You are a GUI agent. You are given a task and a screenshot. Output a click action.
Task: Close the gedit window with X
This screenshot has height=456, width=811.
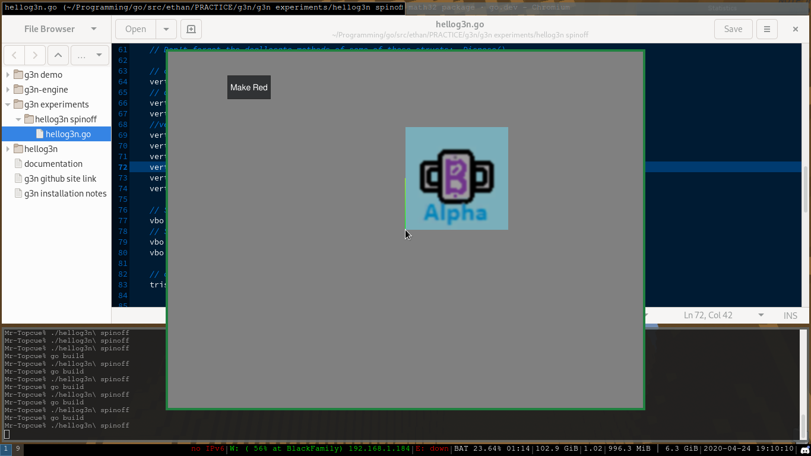[x=796, y=29]
